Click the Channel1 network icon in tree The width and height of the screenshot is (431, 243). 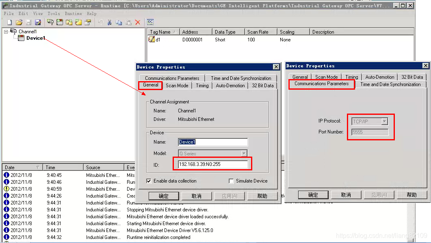tap(13, 31)
